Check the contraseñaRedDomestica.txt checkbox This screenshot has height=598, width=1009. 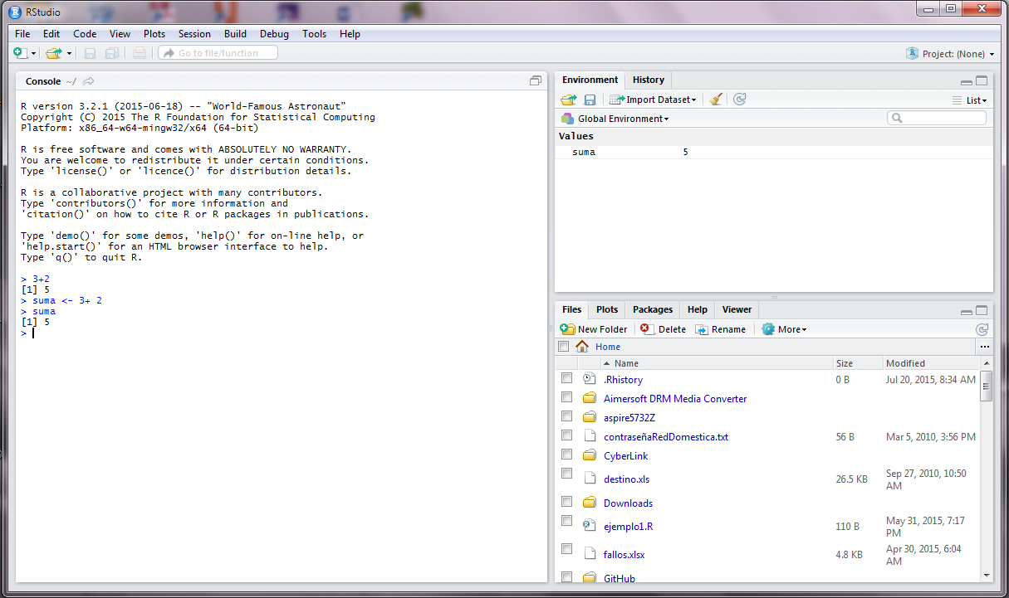tap(566, 435)
